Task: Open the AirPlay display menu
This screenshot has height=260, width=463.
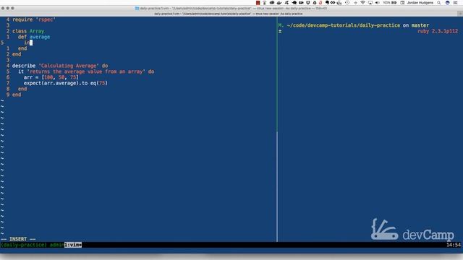Action: point(370,3)
